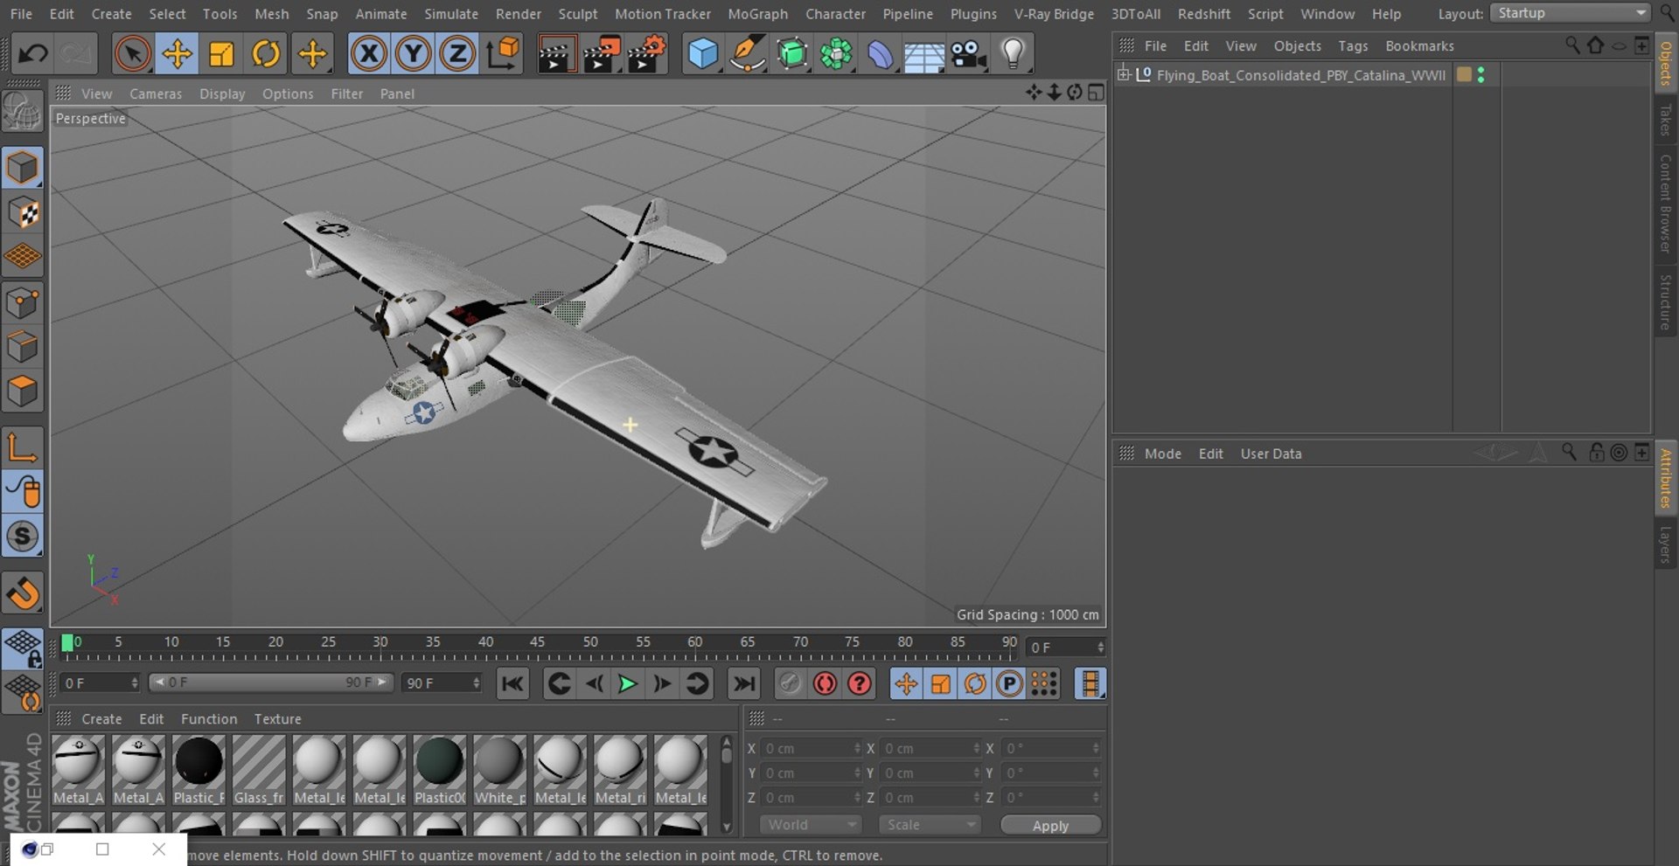Open the Scale mode dropdown
This screenshot has height=866, width=1679.
point(930,825)
